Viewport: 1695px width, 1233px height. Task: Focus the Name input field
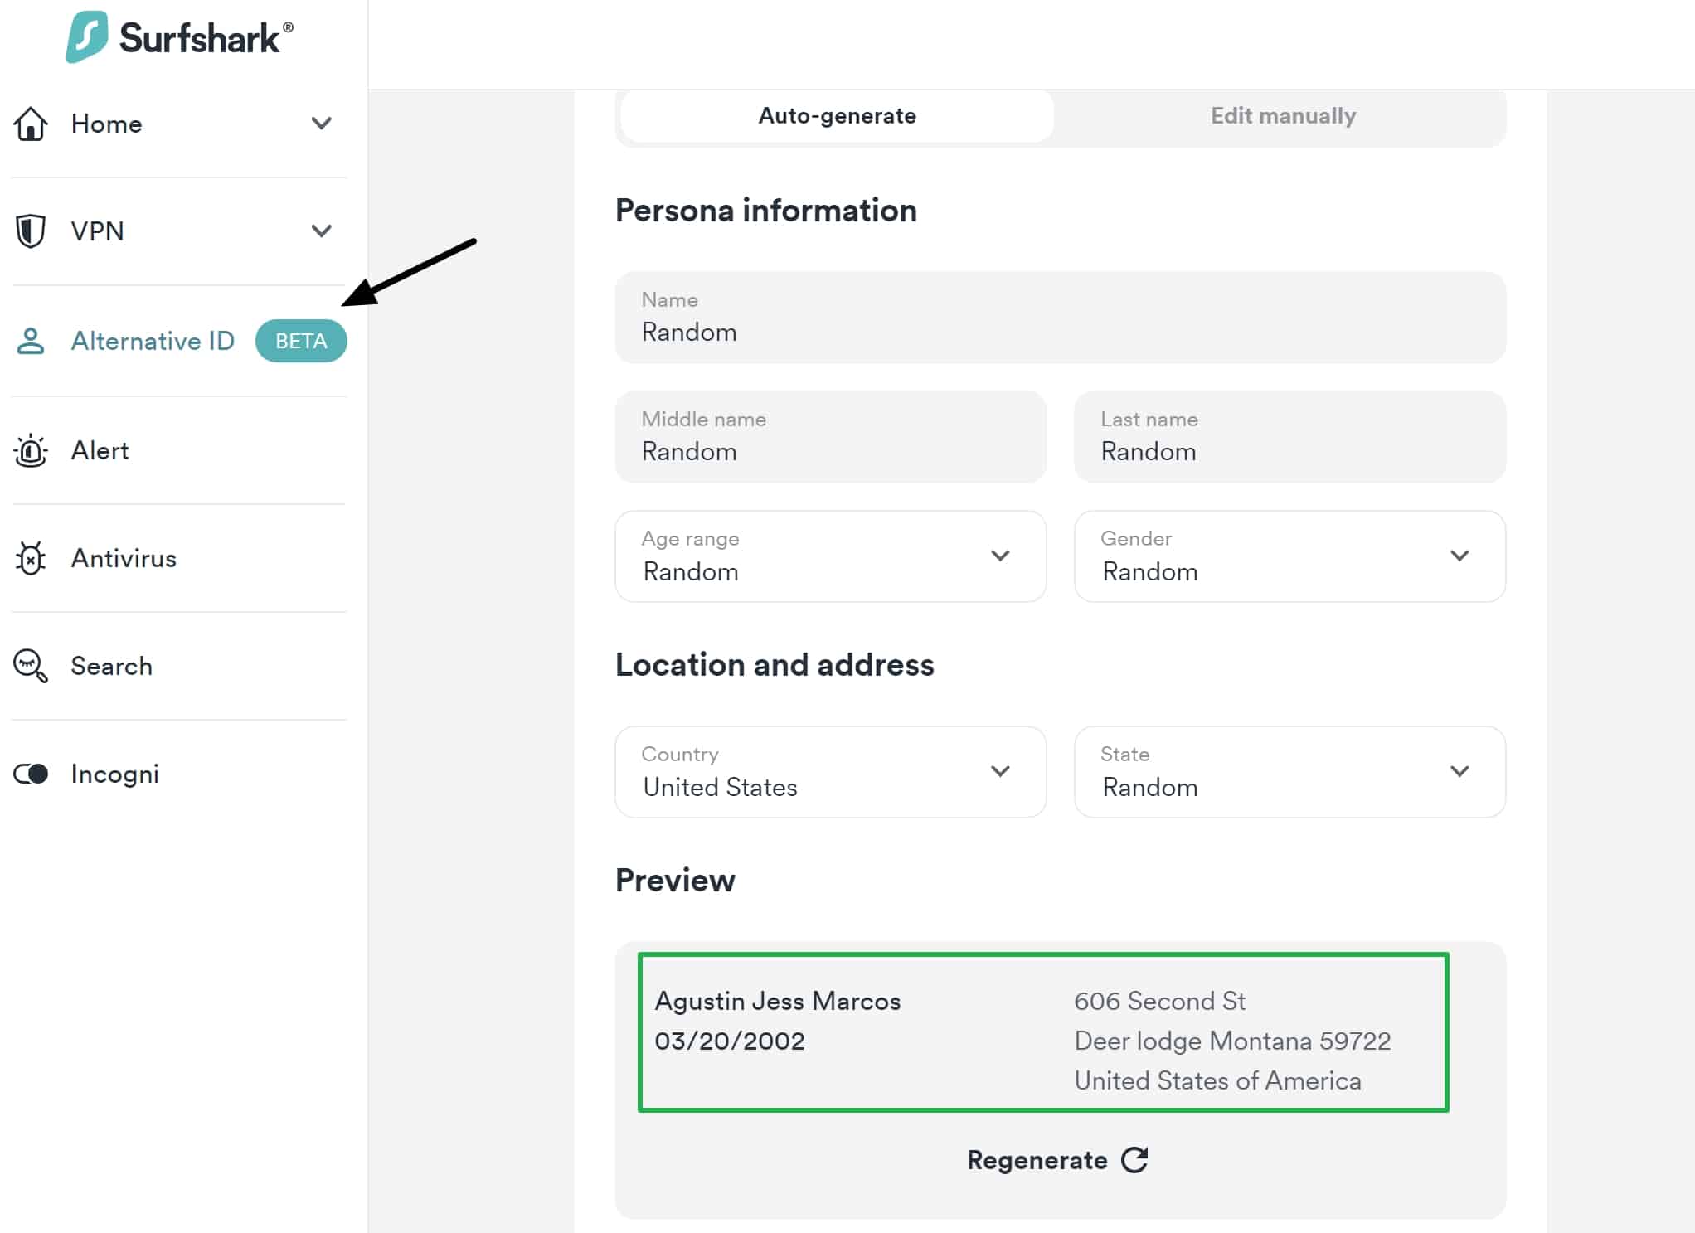click(1060, 318)
